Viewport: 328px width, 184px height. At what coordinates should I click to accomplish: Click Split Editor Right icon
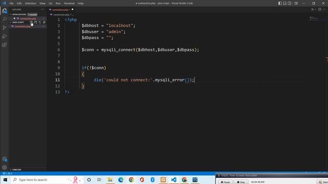[320, 9]
